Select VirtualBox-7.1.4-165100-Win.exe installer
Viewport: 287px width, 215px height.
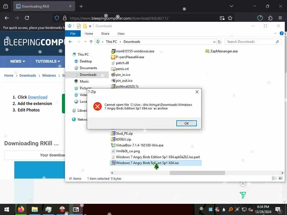click(137, 145)
